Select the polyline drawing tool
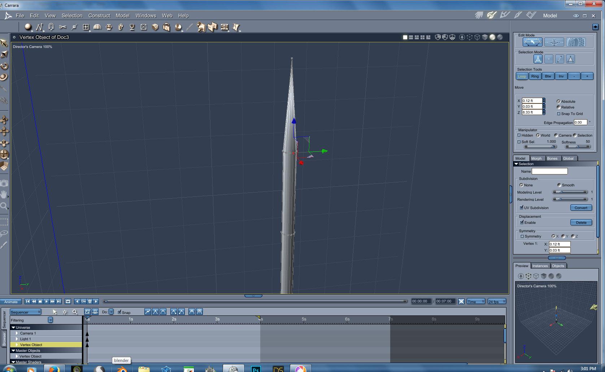This screenshot has width=605, height=372. point(39,27)
